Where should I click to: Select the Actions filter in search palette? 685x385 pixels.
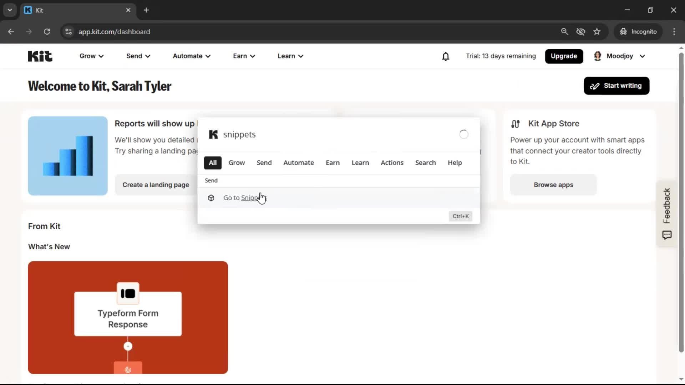(x=392, y=163)
